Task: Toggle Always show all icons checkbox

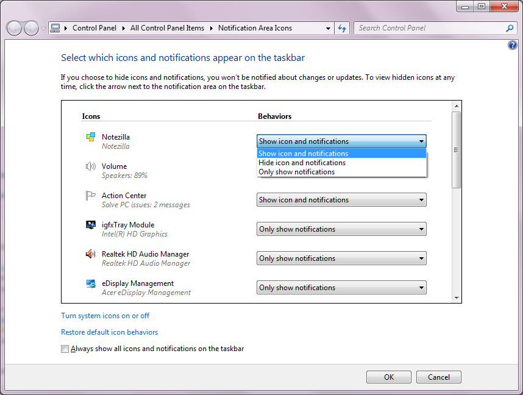Action: pyautogui.click(x=65, y=349)
